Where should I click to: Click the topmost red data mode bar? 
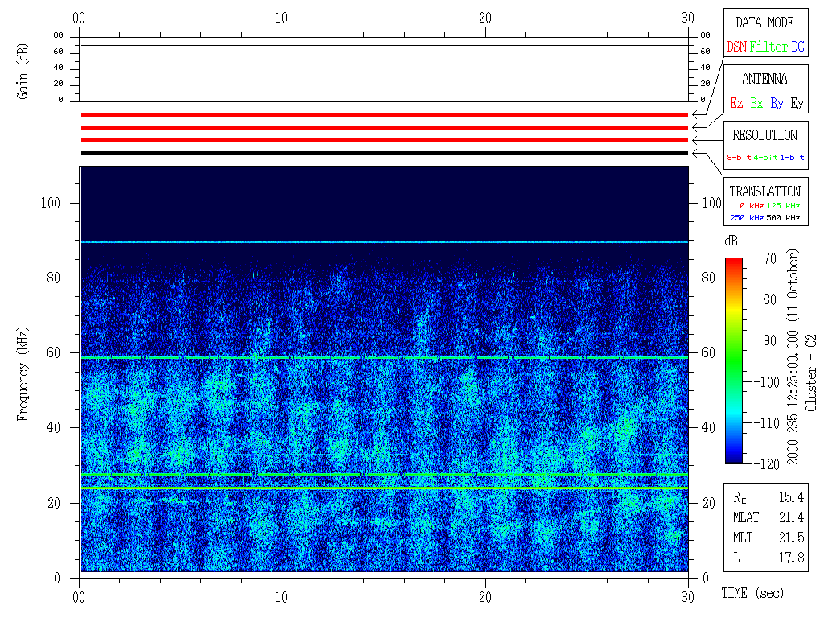384,114
